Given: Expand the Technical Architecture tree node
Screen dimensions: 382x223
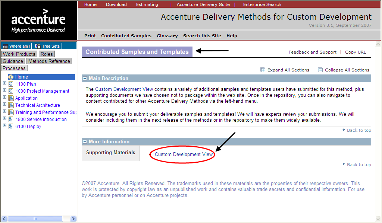Looking at the screenshot, I should [4, 104].
